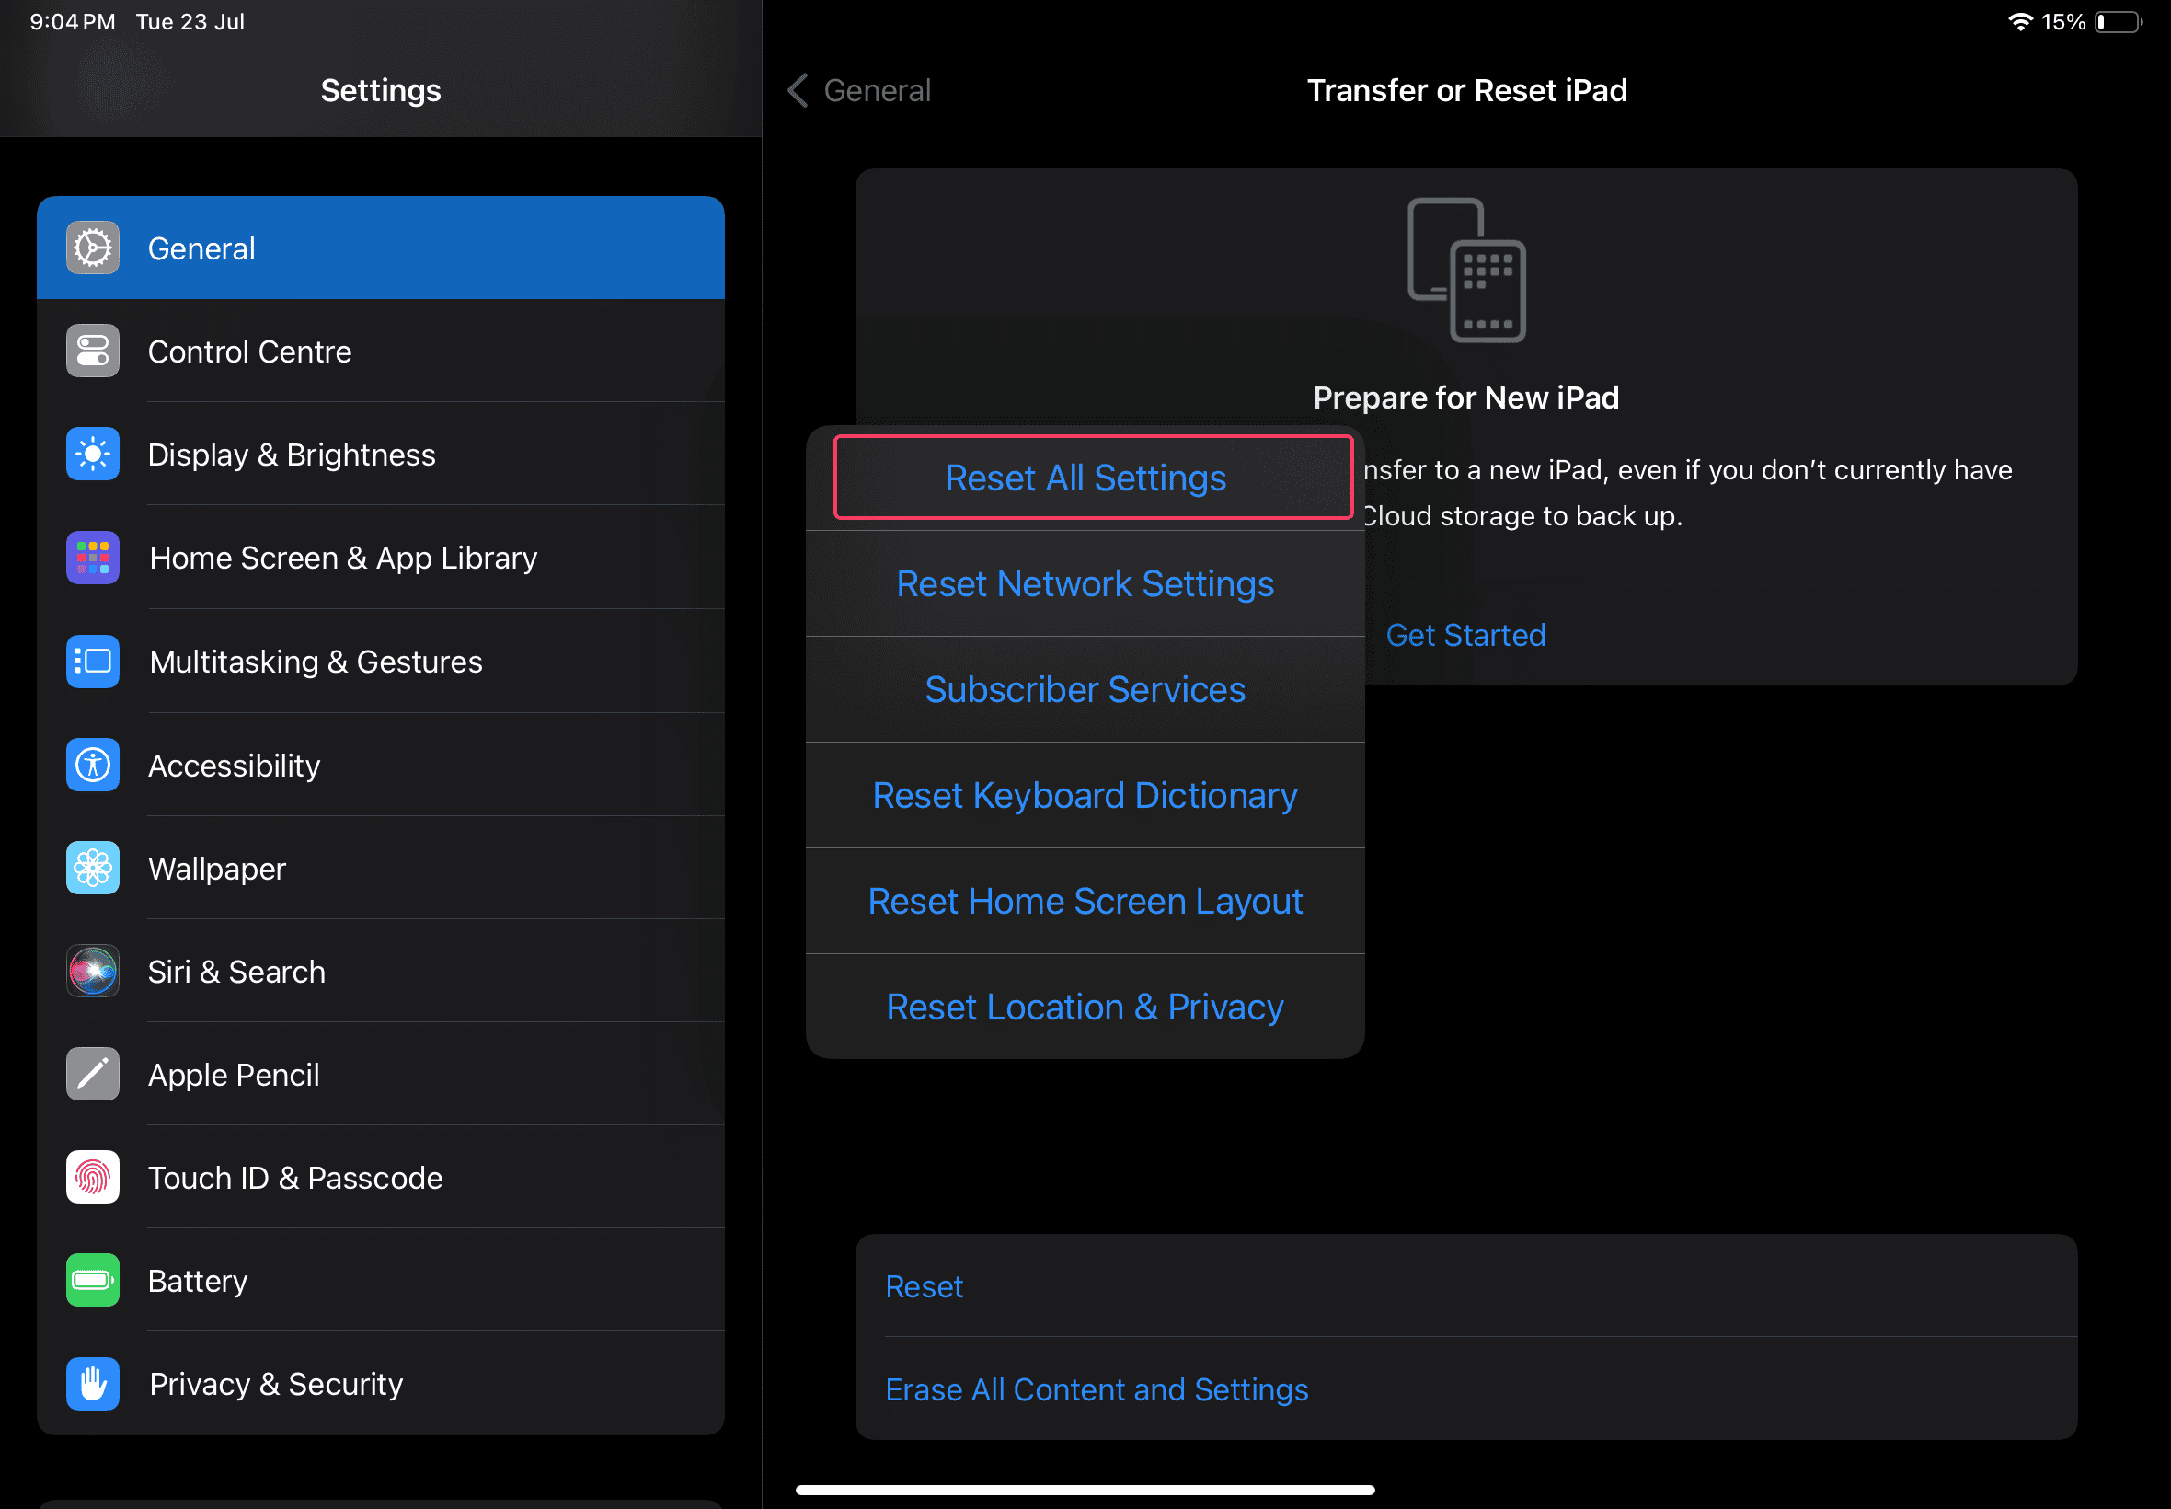Tap the Siri & Search orb icon
Screen dimensions: 2171x1509
pyautogui.click(x=93, y=971)
